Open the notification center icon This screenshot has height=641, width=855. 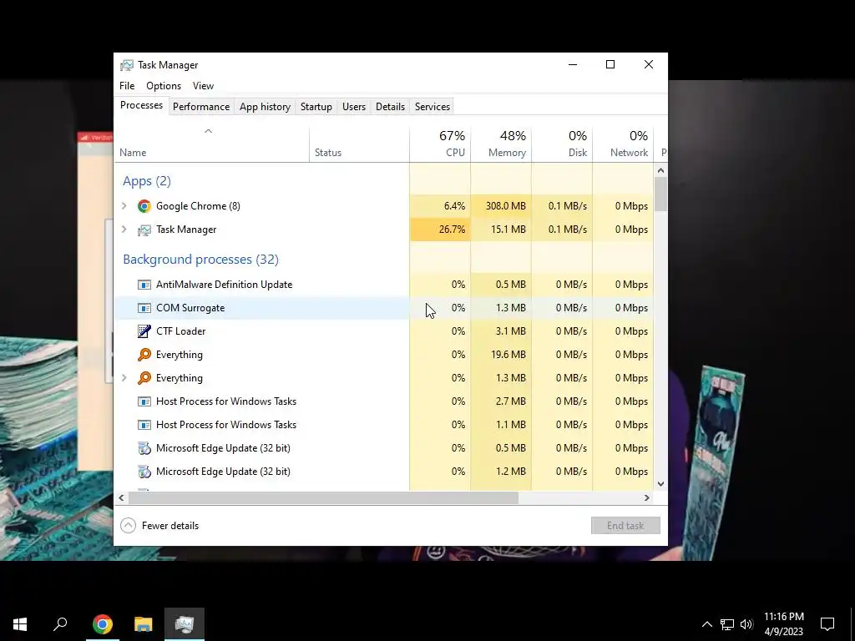(x=827, y=624)
